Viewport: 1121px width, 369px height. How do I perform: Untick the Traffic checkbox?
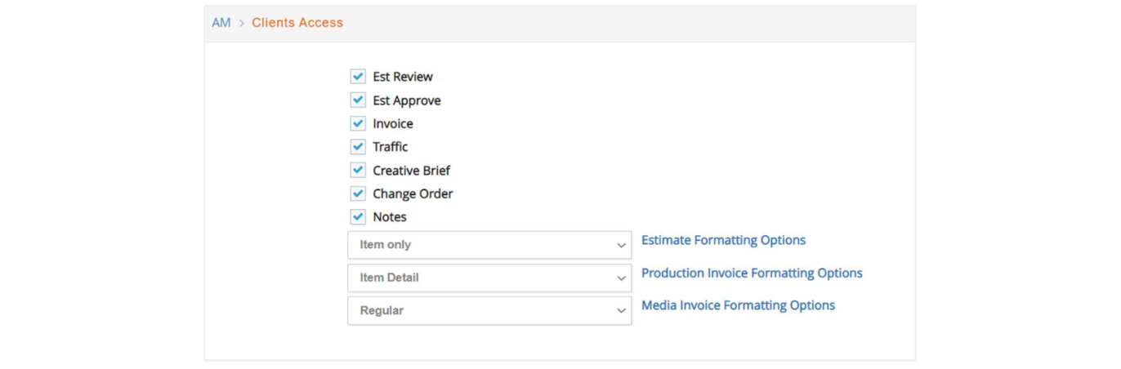click(x=358, y=147)
